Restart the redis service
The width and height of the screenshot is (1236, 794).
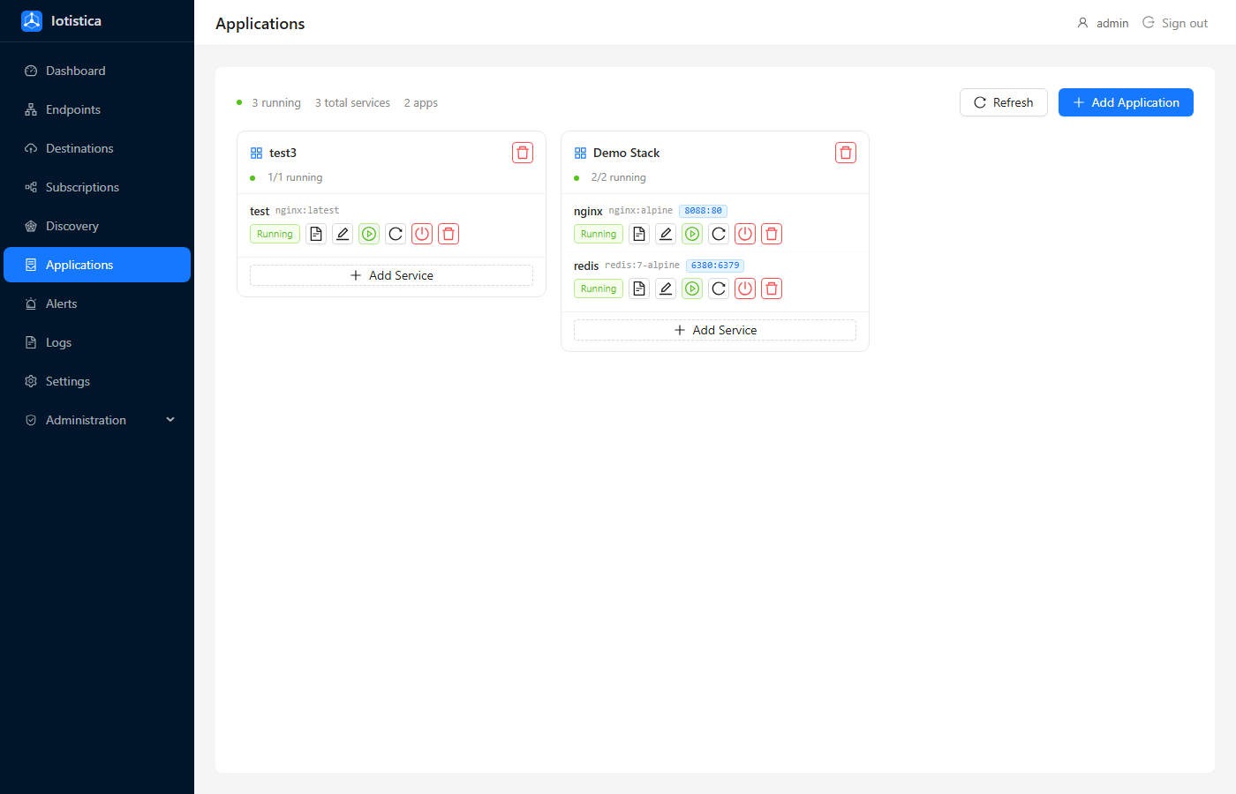click(x=719, y=288)
